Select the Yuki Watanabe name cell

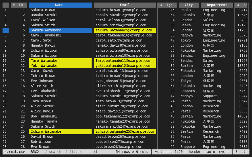(x=60, y=66)
